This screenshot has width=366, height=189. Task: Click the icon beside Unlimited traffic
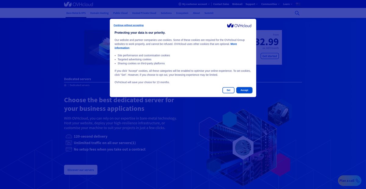click(69, 143)
